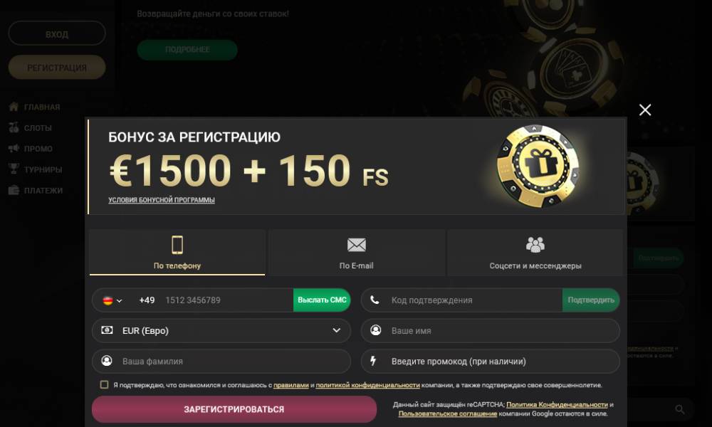Click the Выслать СМС button
Viewport: 712px width, 427px height.
click(322, 300)
